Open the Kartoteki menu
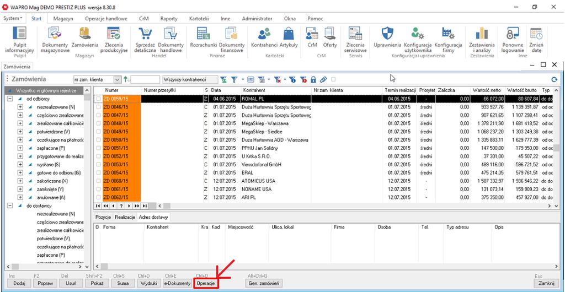This screenshot has height=292, width=565. [200, 19]
